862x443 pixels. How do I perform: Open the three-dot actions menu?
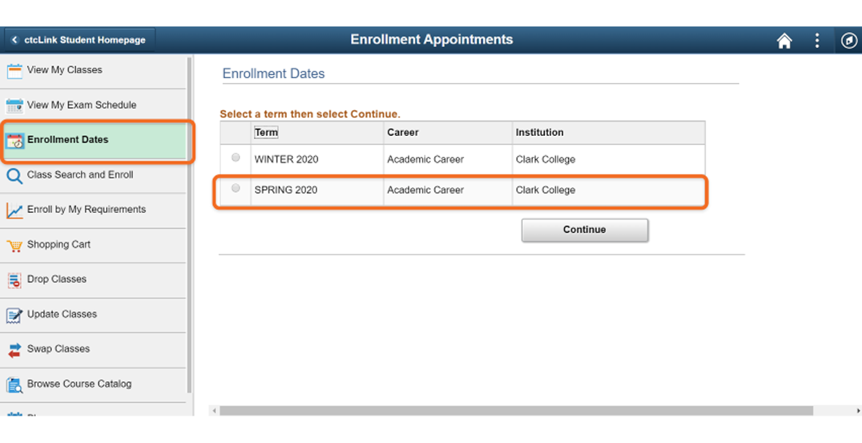tap(817, 41)
